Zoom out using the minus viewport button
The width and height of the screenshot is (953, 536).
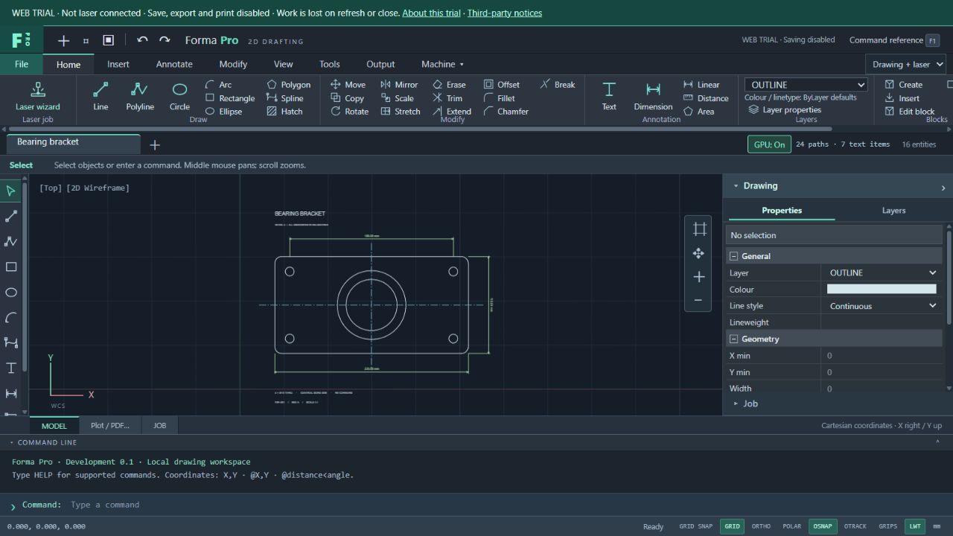coord(698,300)
